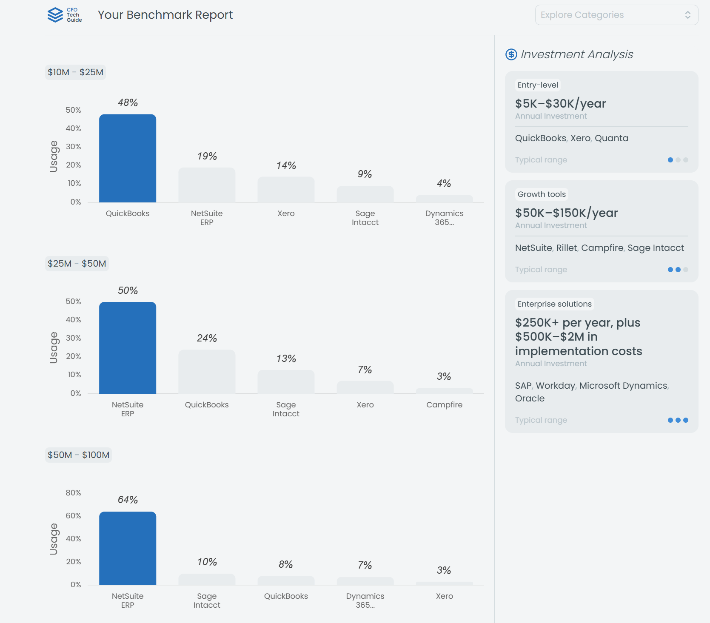Click the Dynamics 365 bar showing 7%
The height and width of the screenshot is (623, 710).
coord(365,581)
